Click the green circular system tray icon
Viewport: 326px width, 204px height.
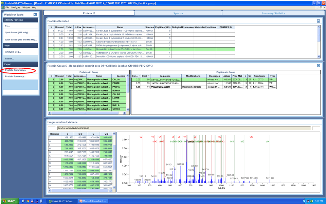coord(311,201)
